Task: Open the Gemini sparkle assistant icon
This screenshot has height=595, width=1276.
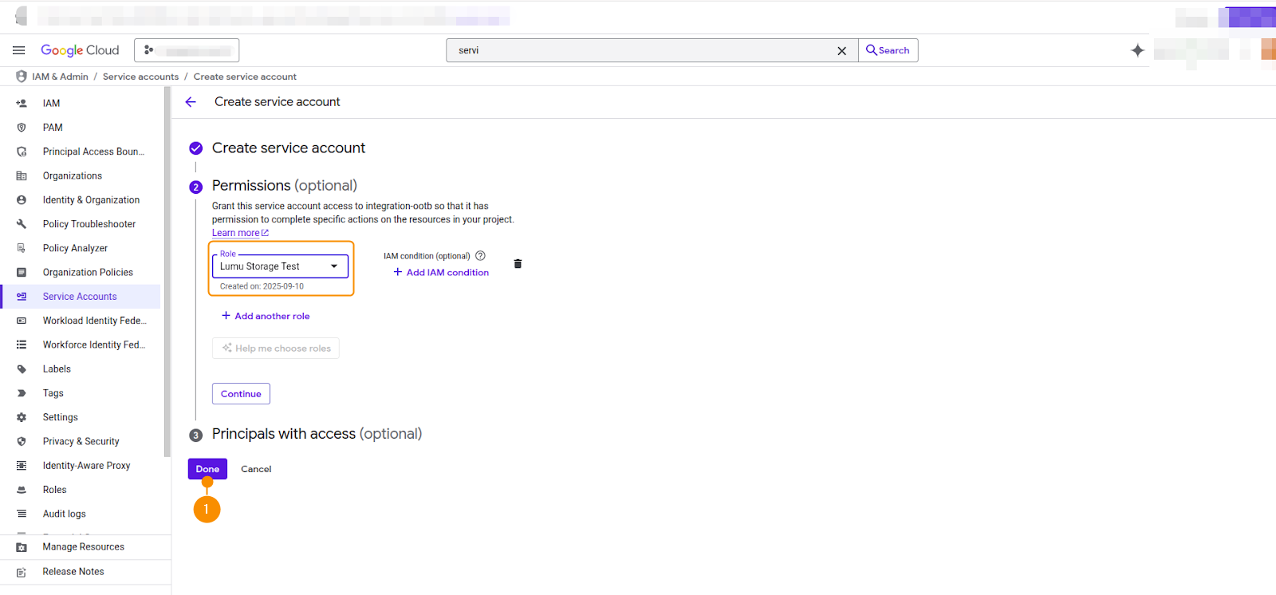Action: pyautogui.click(x=1137, y=50)
